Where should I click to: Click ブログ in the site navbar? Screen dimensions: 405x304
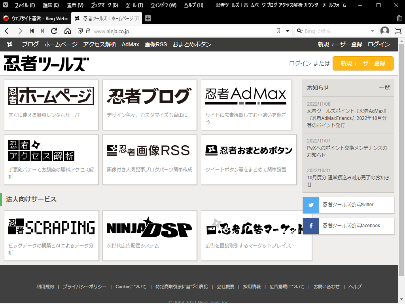(30, 44)
